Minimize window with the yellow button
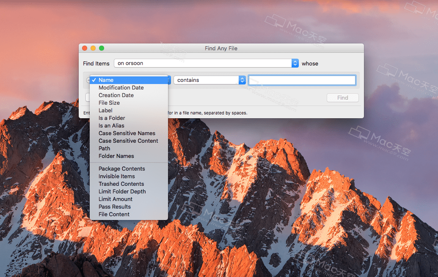The height and width of the screenshot is (277, 438). click(x=93, y=48)
